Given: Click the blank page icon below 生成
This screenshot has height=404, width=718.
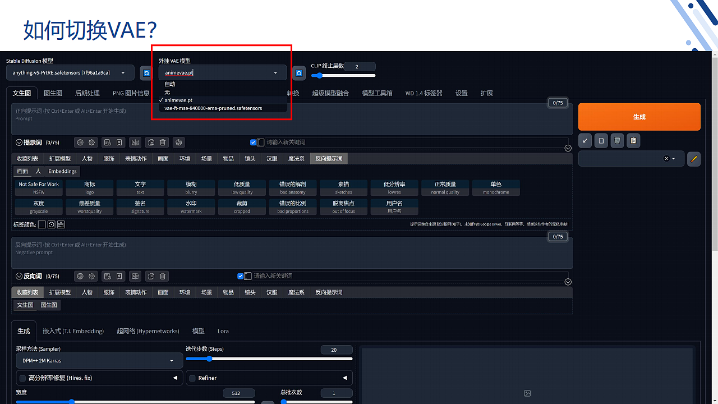Looking at the screenshot, I should [x=601, y=141].
